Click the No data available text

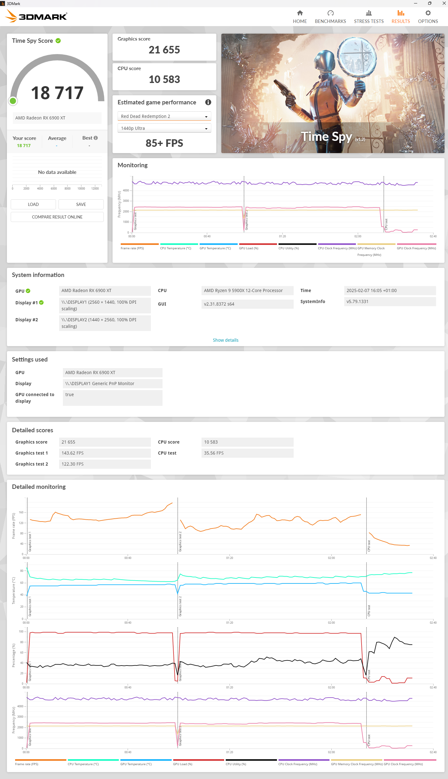(57, 172)
